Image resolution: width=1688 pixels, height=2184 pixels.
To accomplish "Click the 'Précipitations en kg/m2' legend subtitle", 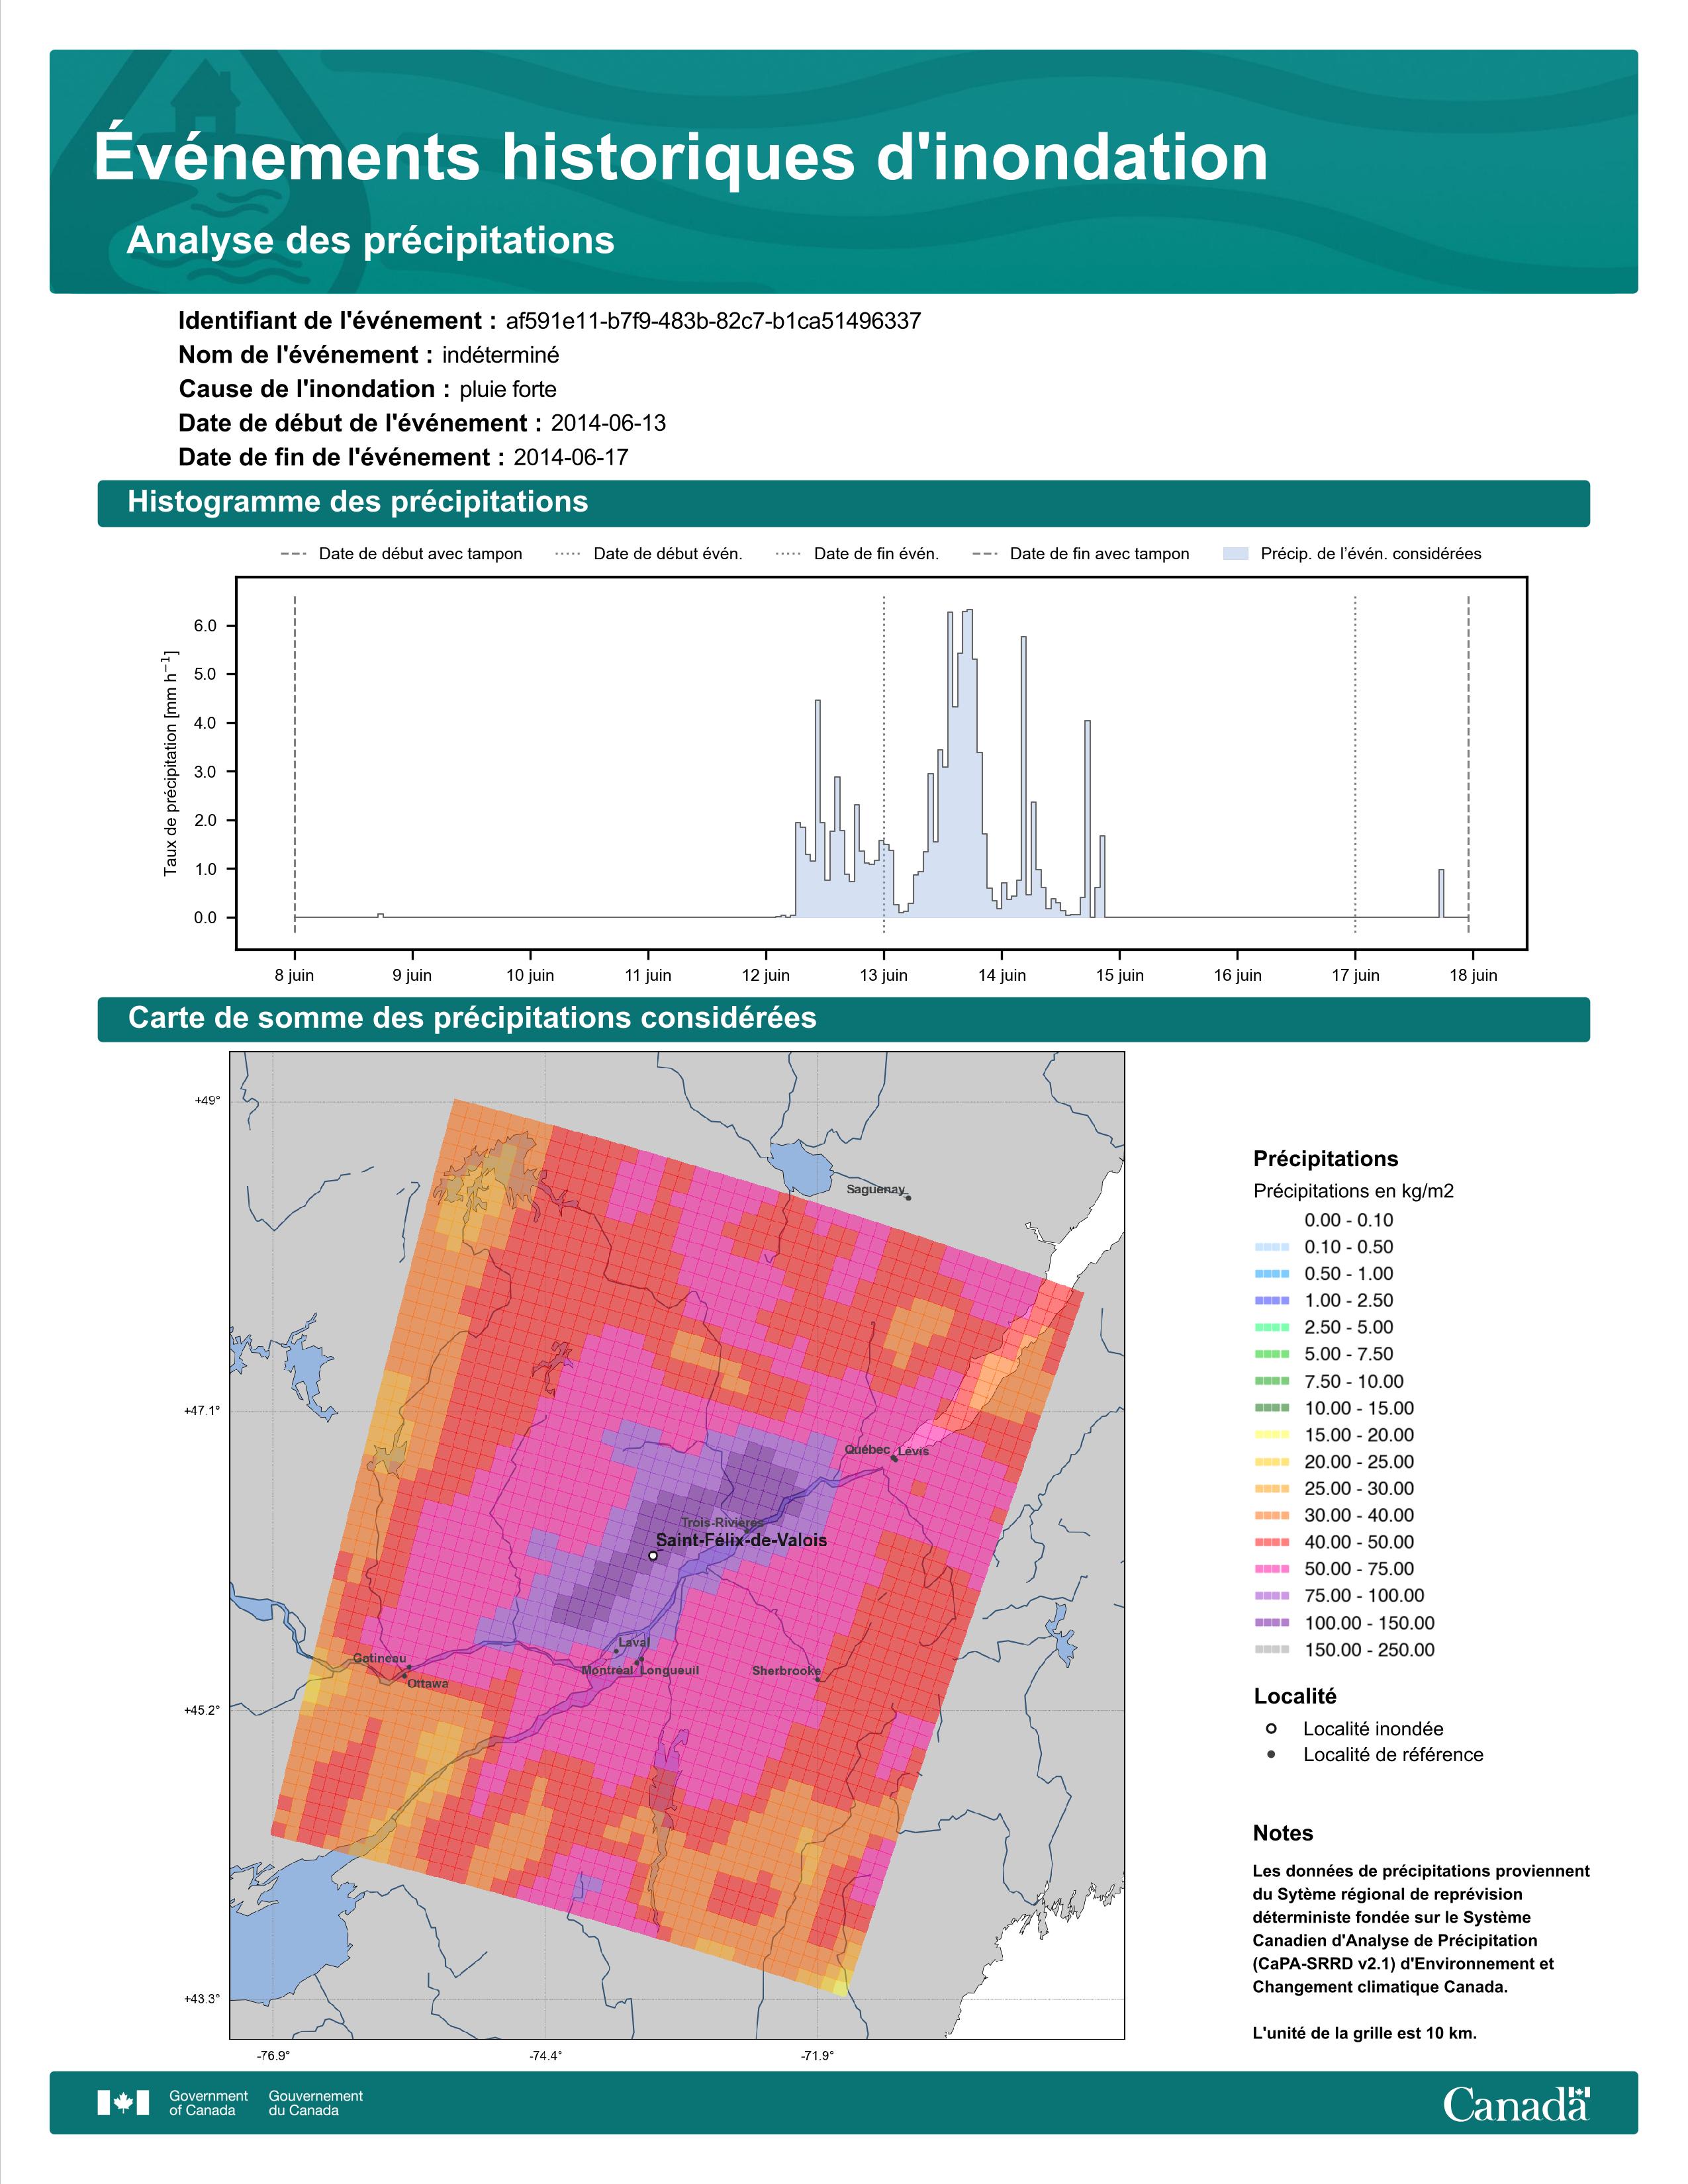I will point(1353,1191).
